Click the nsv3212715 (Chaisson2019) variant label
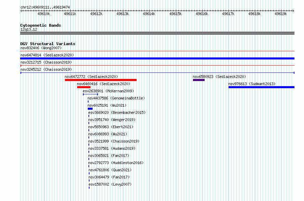Image resolution: width=304 pixels, height=201 pixels. pyautogui.click(x=46, y=62)
